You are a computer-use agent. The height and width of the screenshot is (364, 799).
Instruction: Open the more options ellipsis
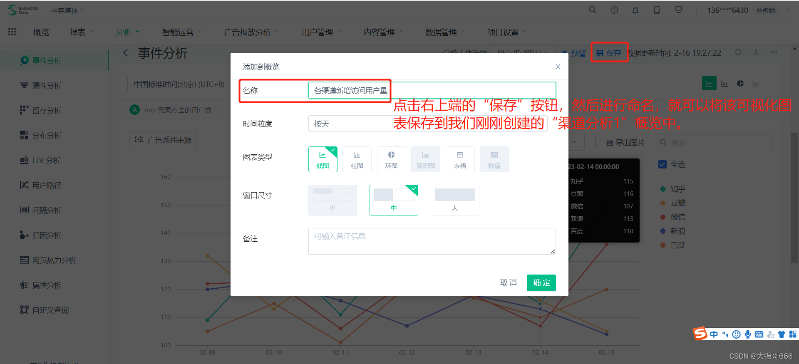pos(774,52)
